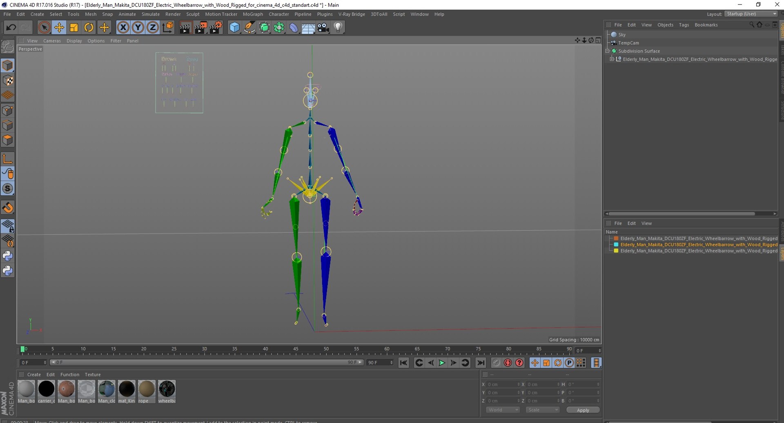Toggle Parameter keyframe recording
The image size is (784, 423).
(569, 363)
